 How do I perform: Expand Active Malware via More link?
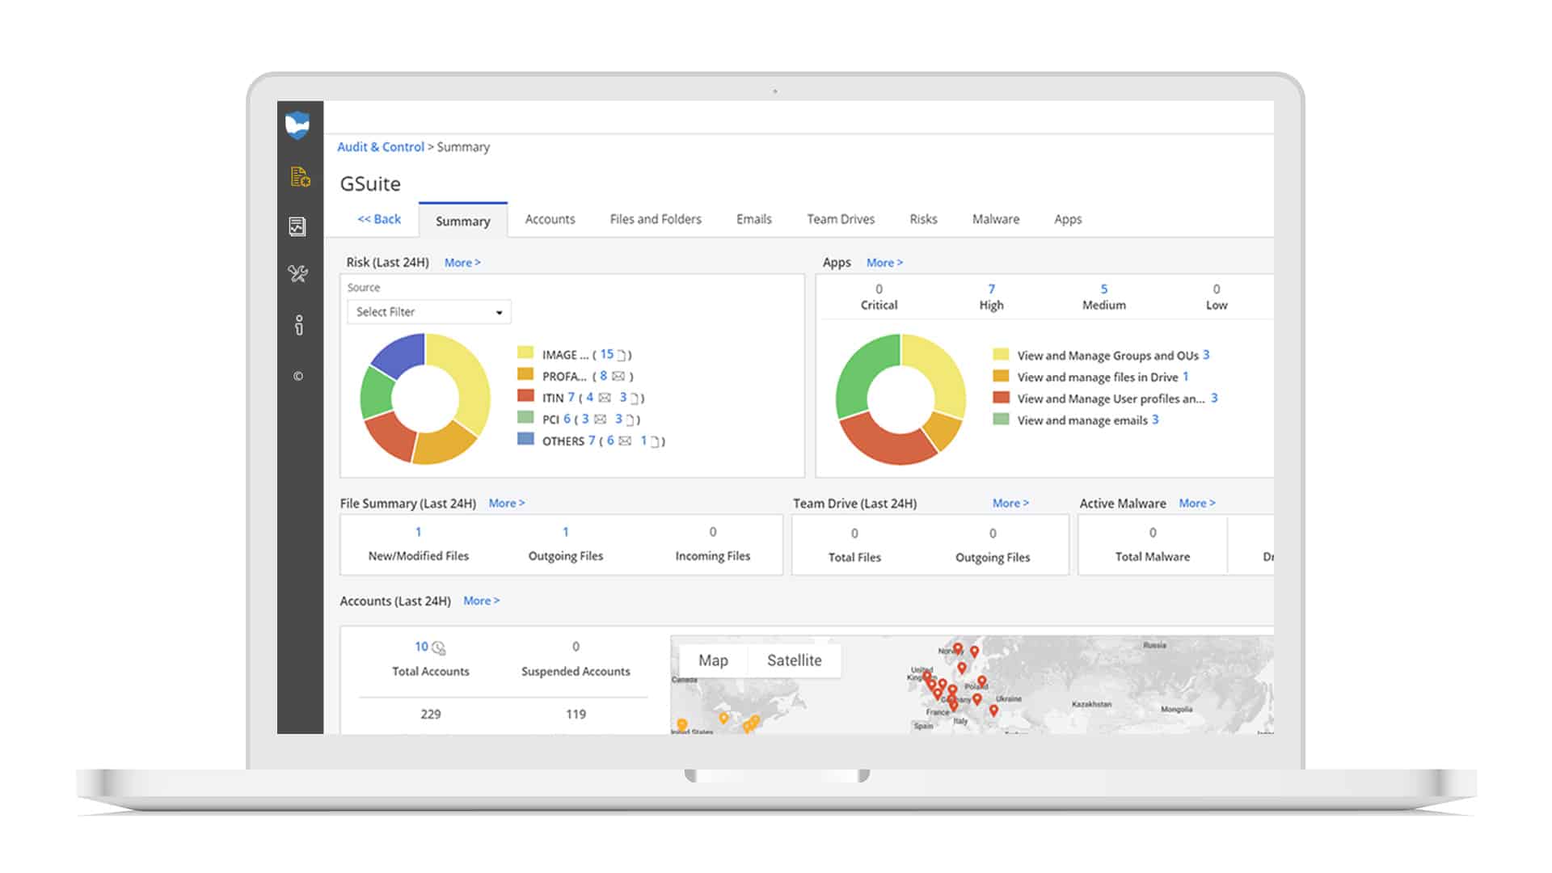click(1196, 503)
